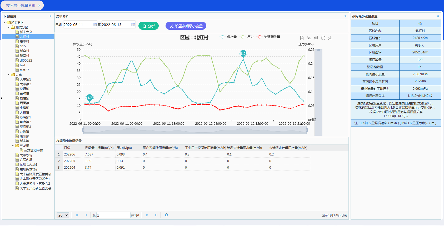Switch chart to bar chart type

[x=316, y=38]
